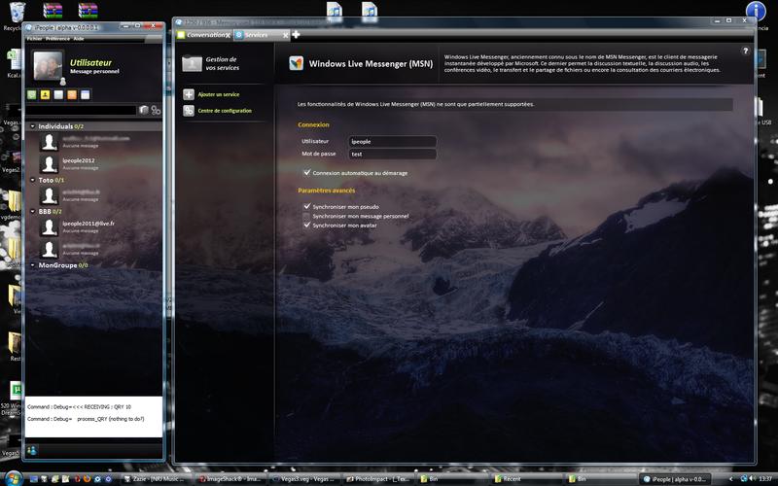Open the Centre de configuration link
778x486 pixels.
pos(225,111)
